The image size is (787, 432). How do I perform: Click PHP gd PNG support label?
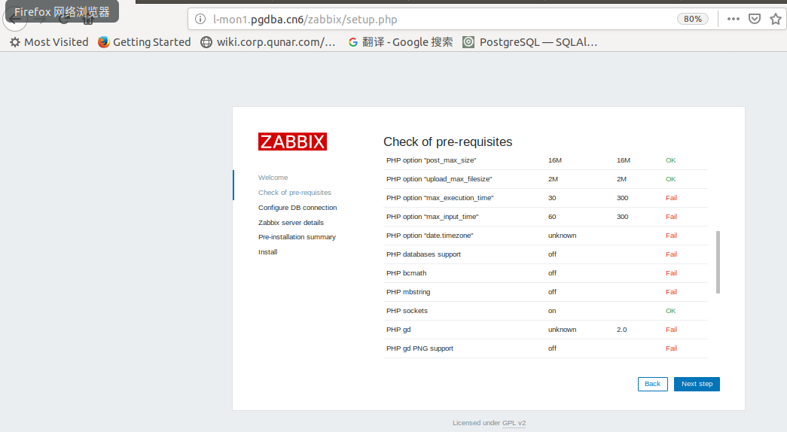tap(419, 348)
